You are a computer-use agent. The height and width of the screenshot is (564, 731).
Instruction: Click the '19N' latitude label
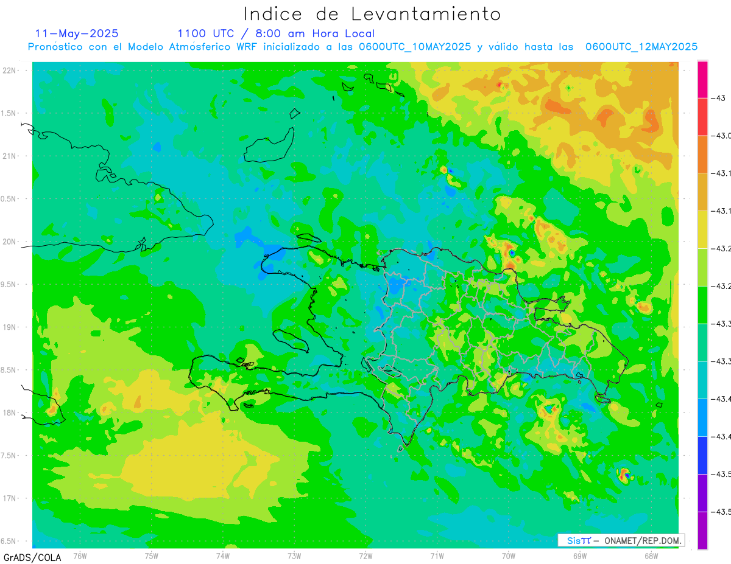pos(10,327)
